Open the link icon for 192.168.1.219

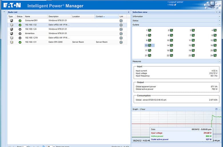coord(121,38)
